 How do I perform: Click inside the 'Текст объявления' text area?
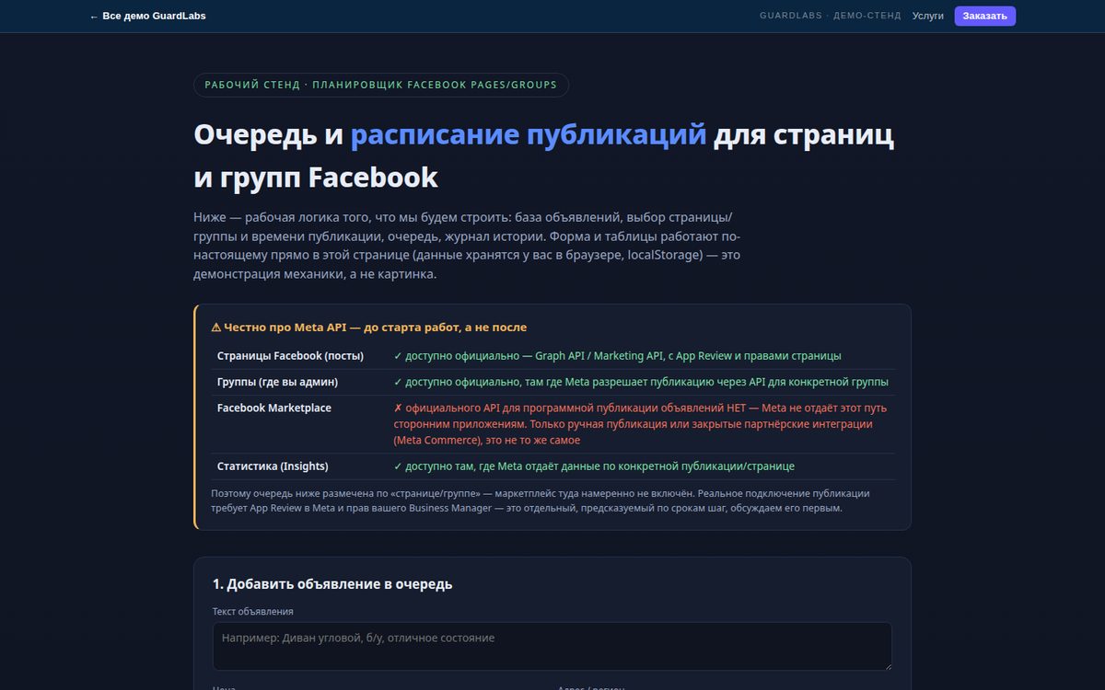coord(552,646)
